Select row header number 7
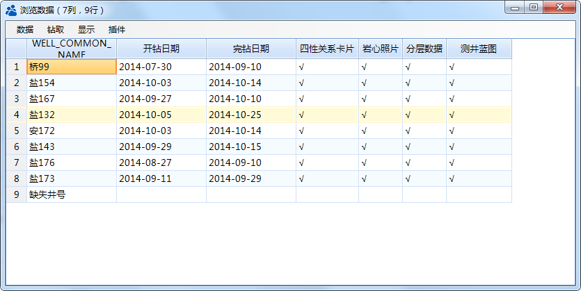Image resolution: width=581 pixels, height=291 pixels. tap(17, 163)
